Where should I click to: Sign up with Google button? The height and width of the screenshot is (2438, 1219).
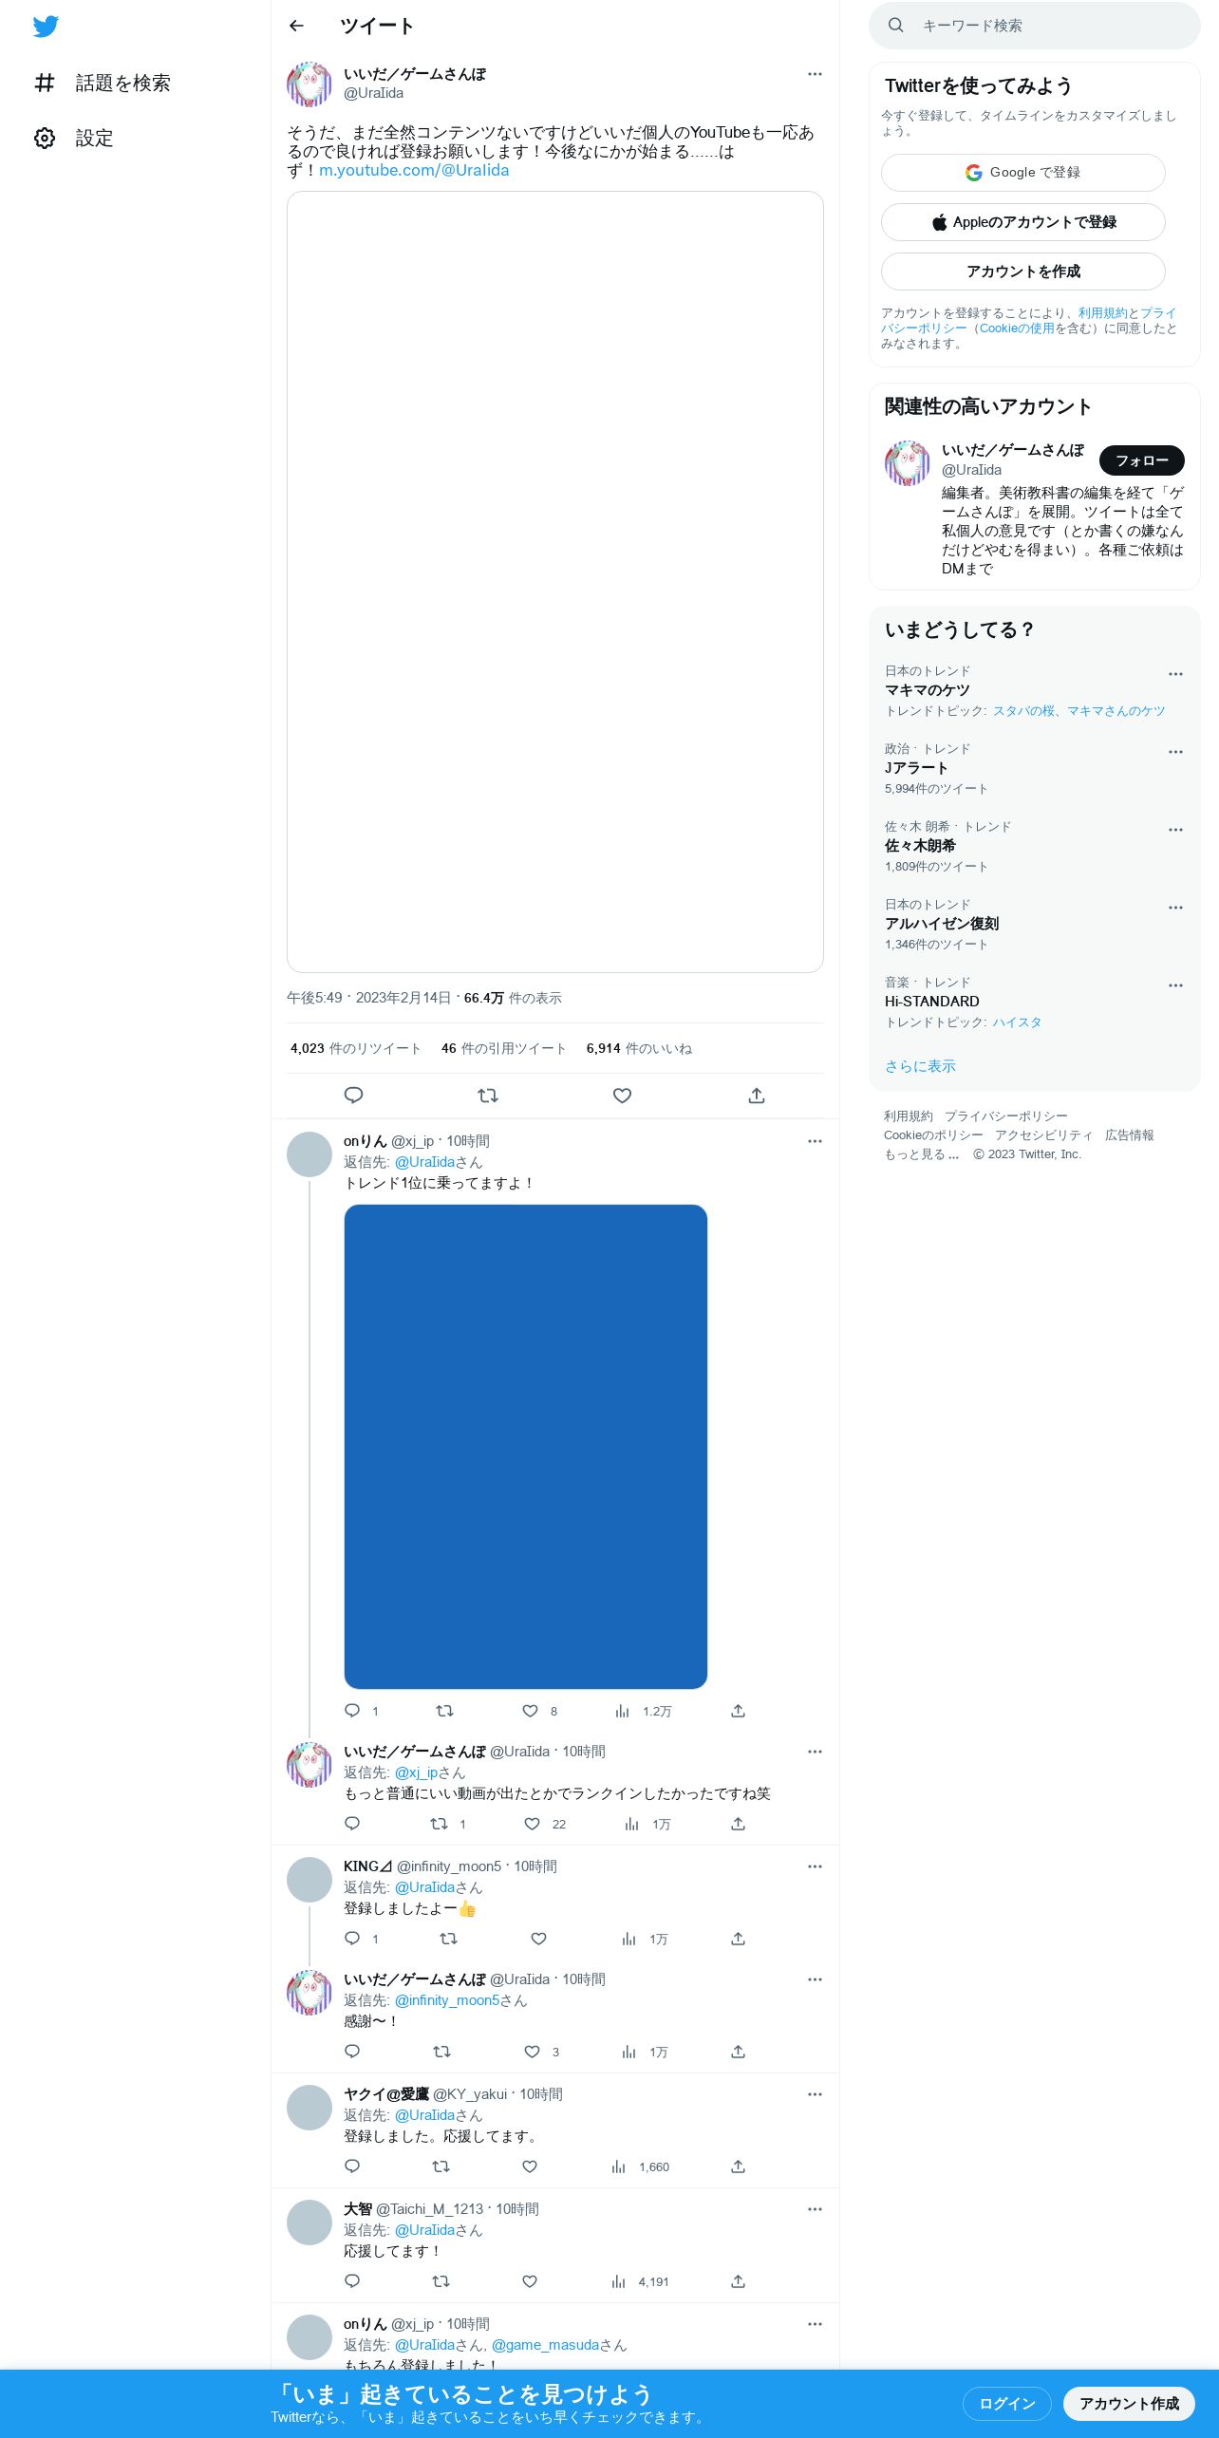(x=1023, y=173)
